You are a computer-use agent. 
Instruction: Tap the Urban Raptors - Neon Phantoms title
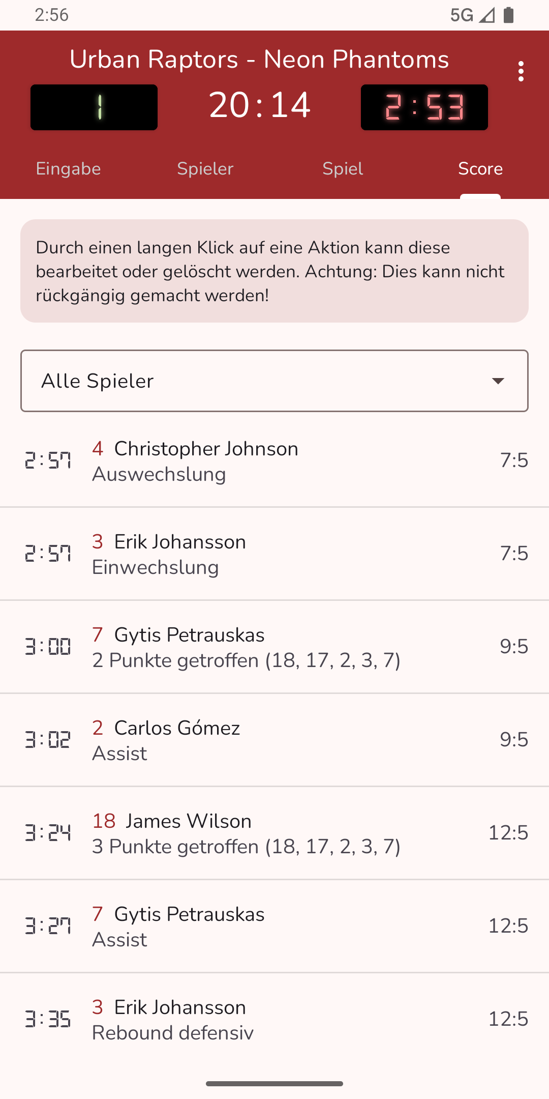pos(259,60)
